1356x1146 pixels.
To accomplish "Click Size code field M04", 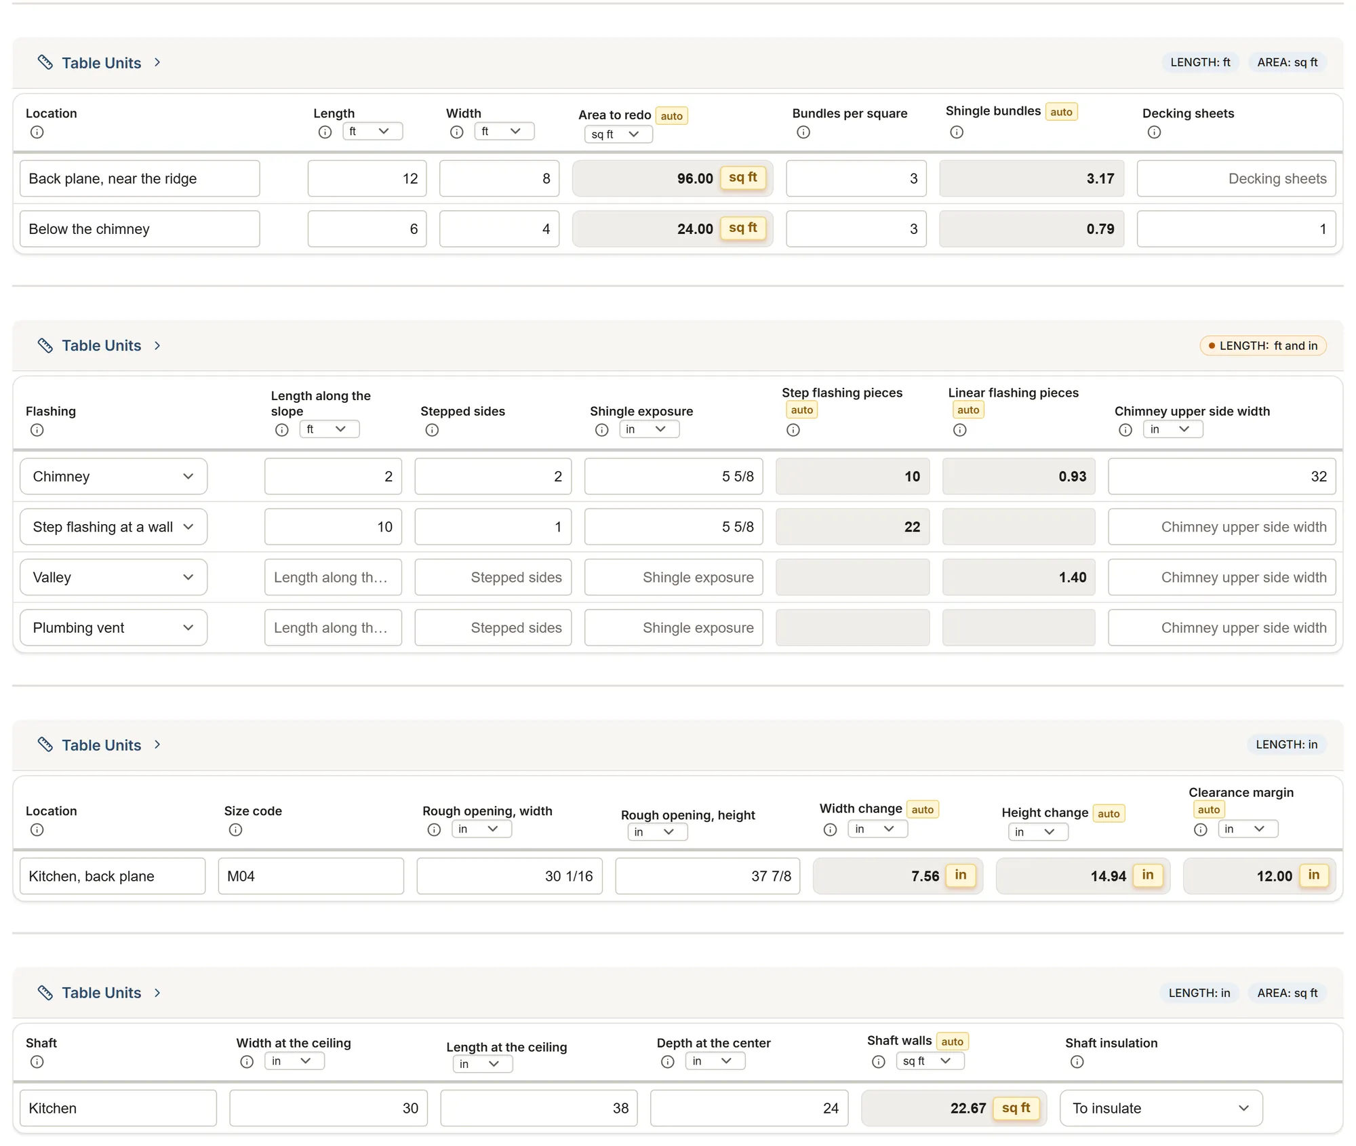I will click(x=311, y=876).
